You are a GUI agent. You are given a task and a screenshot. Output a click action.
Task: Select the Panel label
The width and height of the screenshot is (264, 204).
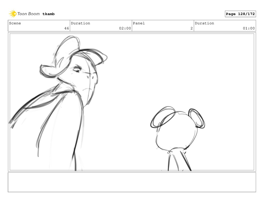tap(139, 23)
